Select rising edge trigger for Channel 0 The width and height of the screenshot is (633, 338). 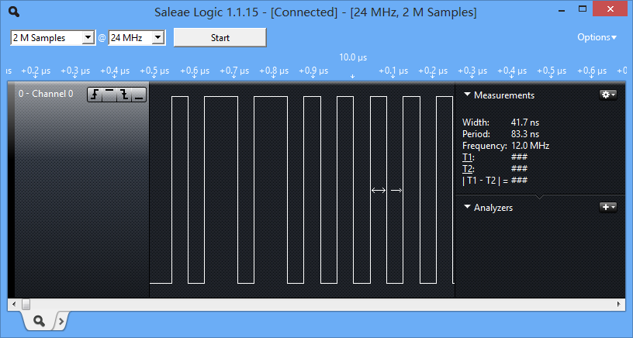coord(95,95)
